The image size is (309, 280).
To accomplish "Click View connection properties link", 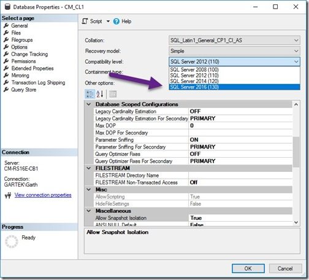I will point(43,195).
